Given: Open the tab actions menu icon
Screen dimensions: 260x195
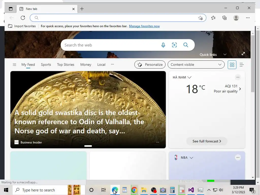Looking at the screenshot, I should pyautogui.click(x=11, y=9).
